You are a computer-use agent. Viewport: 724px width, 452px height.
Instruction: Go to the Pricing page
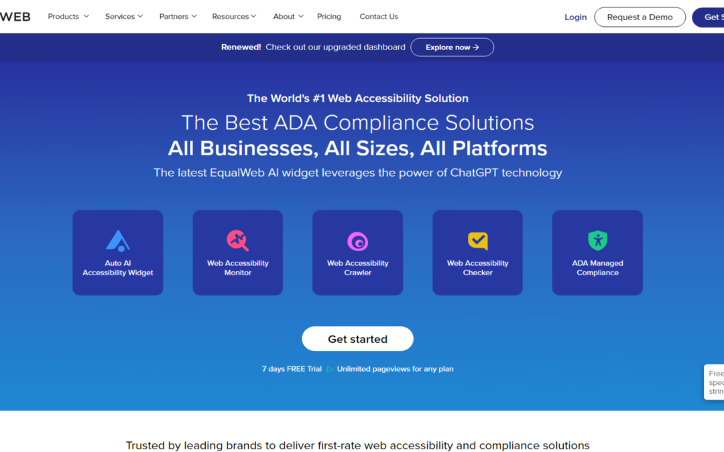pos(328,17)
